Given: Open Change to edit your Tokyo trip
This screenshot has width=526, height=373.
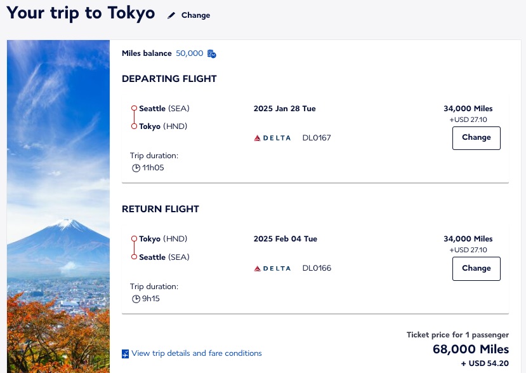Looking at the screenshot, I should (195, 15).
